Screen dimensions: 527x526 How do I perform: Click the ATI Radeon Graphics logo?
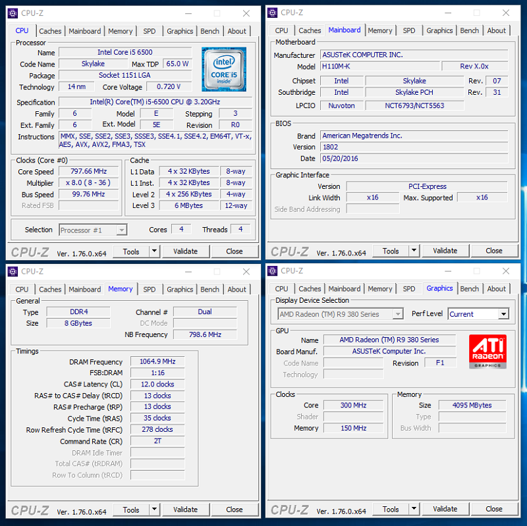click(x=487, y=352)
